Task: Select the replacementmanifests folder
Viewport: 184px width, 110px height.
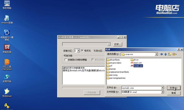Action: tap(118, 72)
